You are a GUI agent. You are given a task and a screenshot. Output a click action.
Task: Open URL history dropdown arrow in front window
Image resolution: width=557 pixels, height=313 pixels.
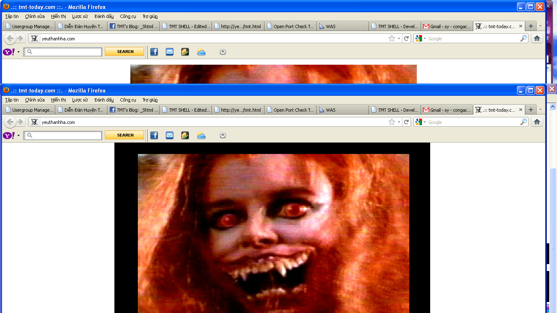click(x=399, y=122)
